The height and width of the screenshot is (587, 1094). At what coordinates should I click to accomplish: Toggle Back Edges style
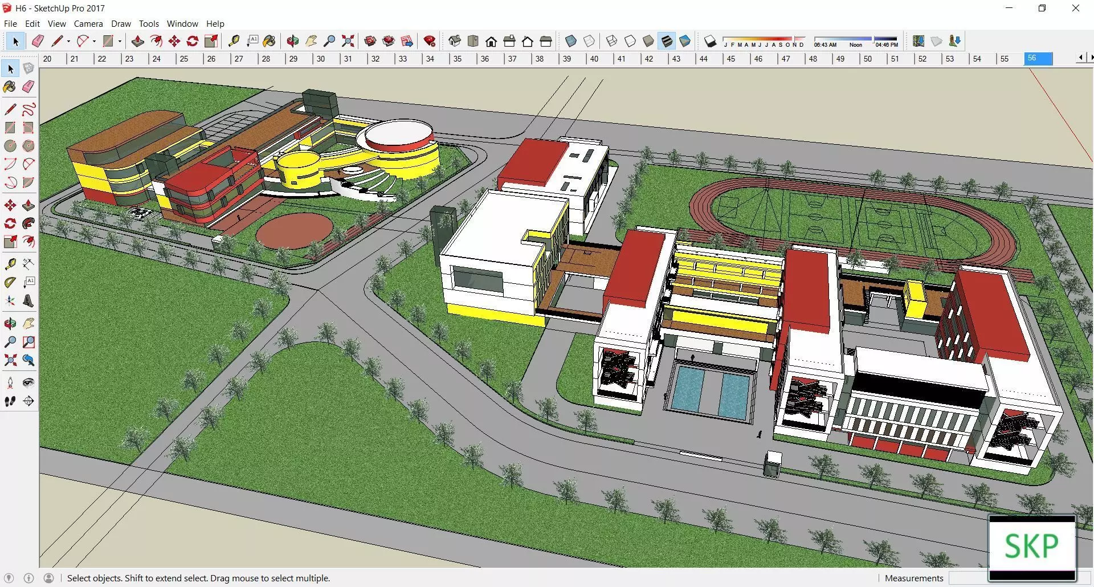point(589,41)
